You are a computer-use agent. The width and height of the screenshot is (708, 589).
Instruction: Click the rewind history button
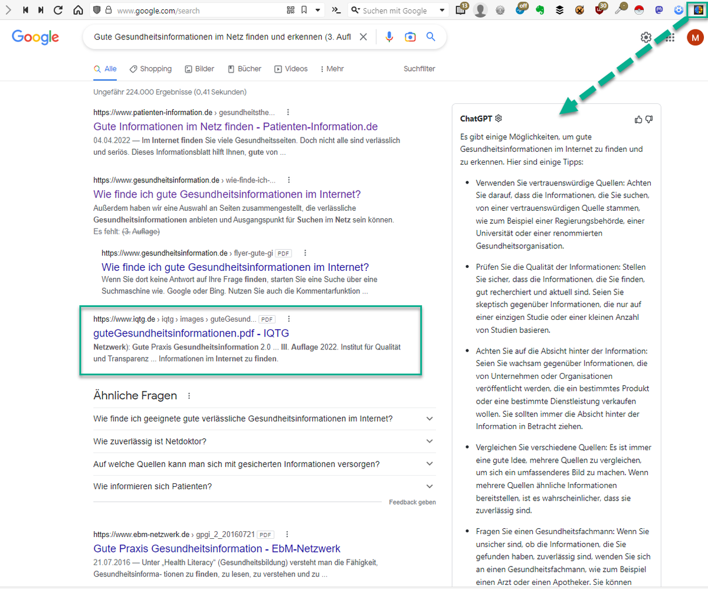27,10
